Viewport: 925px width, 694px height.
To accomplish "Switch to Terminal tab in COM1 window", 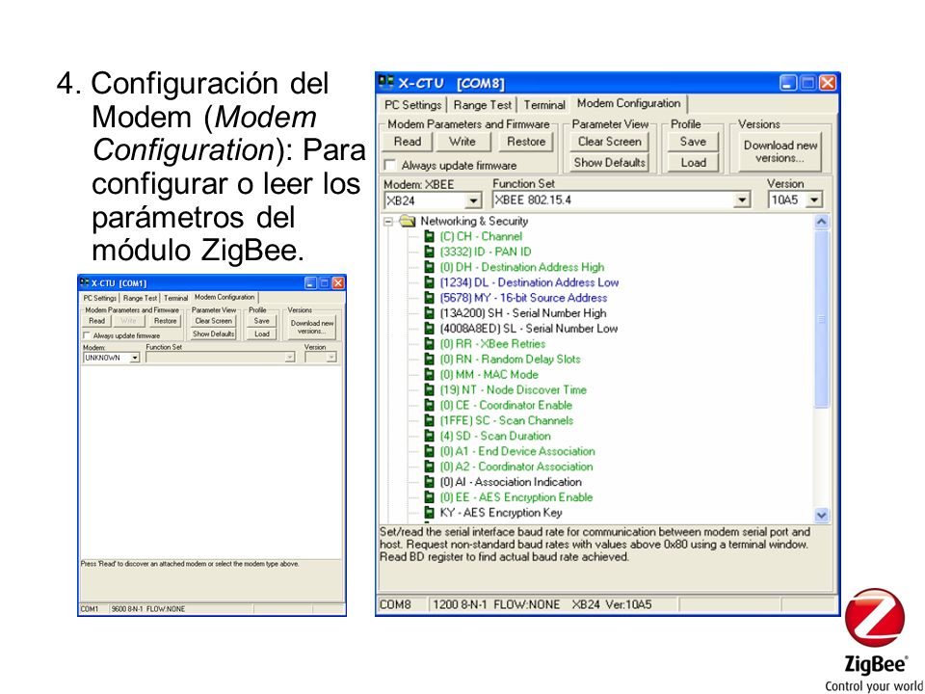I will [175, 298].
